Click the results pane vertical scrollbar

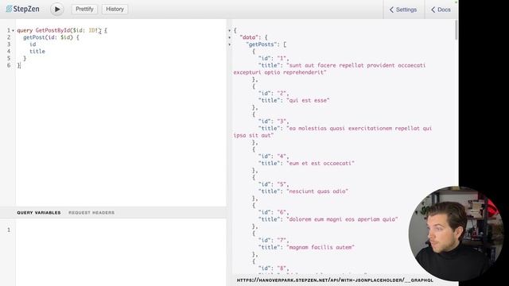tap(456, 30)
